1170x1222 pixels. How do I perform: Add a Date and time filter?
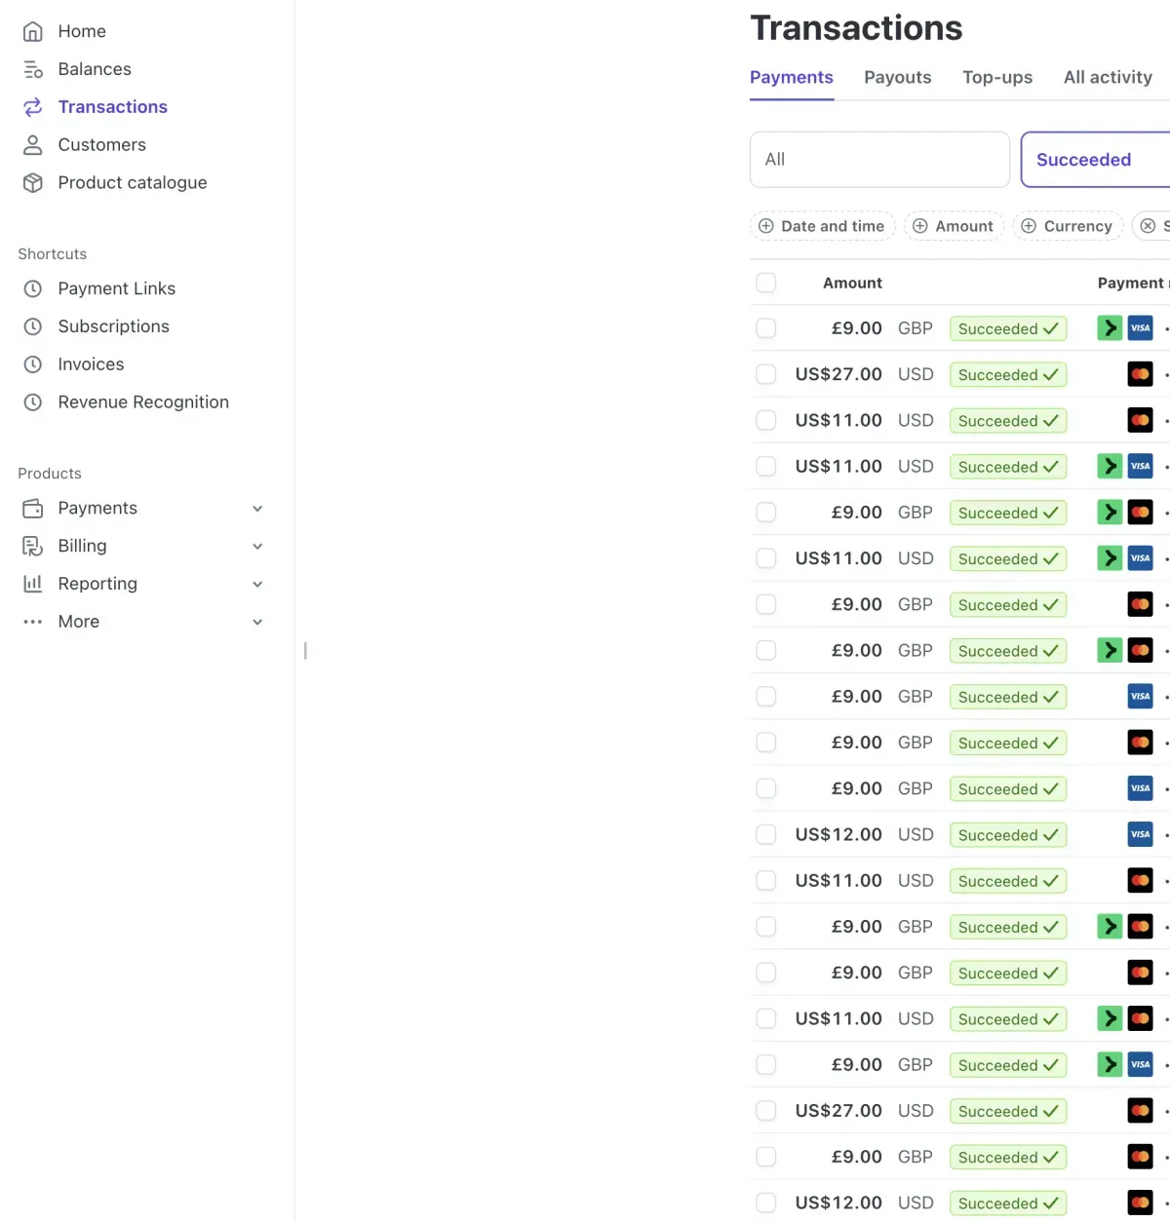point(823,226)
